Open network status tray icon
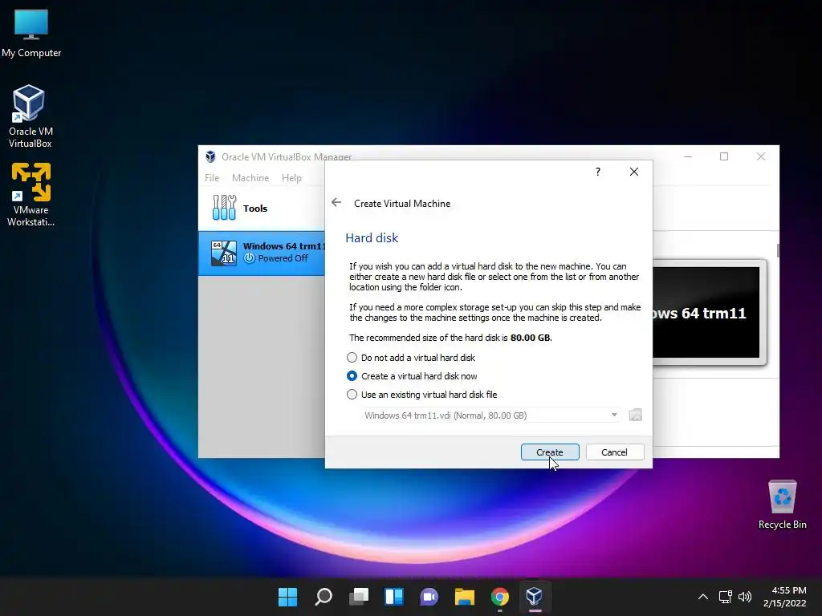Viewport: 822px width, 616px height. point(725,597)
